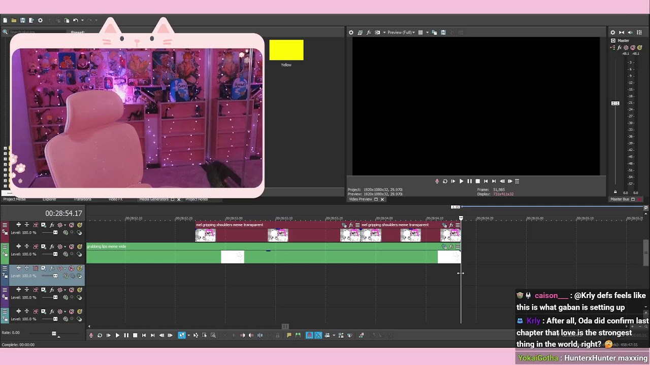650x365 pixels.
Task: Open track 8 hamburger menu
Action: pos(5,290)
